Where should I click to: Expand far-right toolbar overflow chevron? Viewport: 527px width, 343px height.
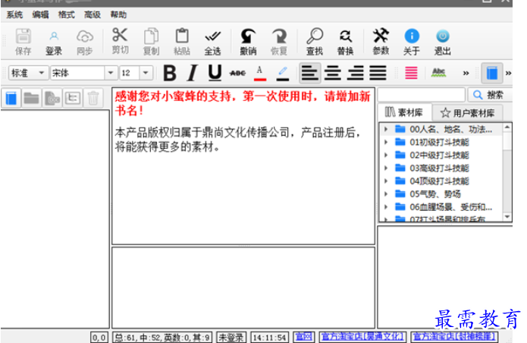[508, 73]
